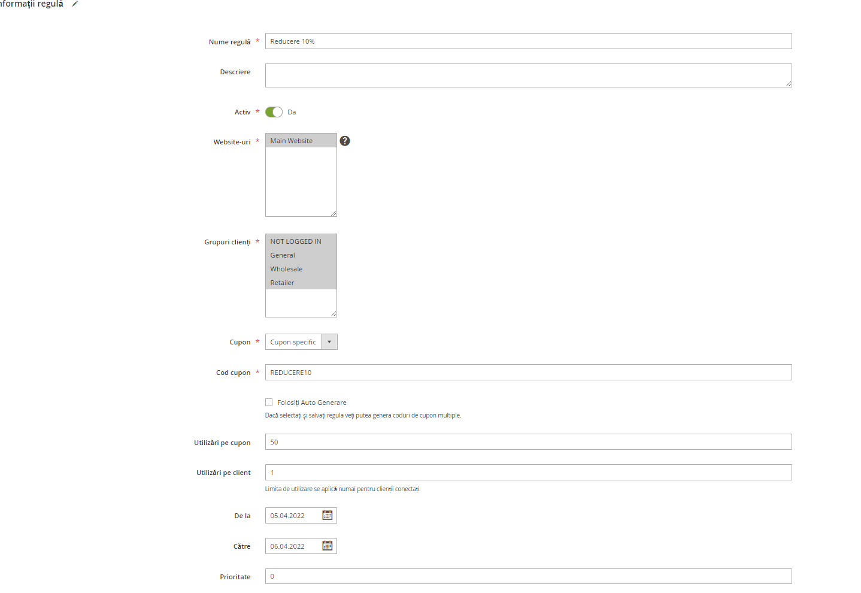Screen dimensions: 861x593
Task: Open the Website-uri help question mark
Action: pyautogui.click(x=345, y=141)
